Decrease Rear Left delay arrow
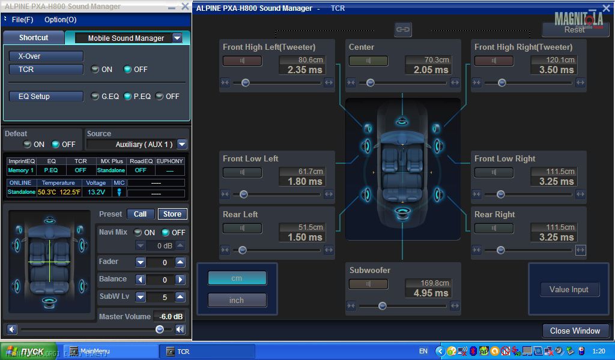The image size is (615, 360). point(225,250)
